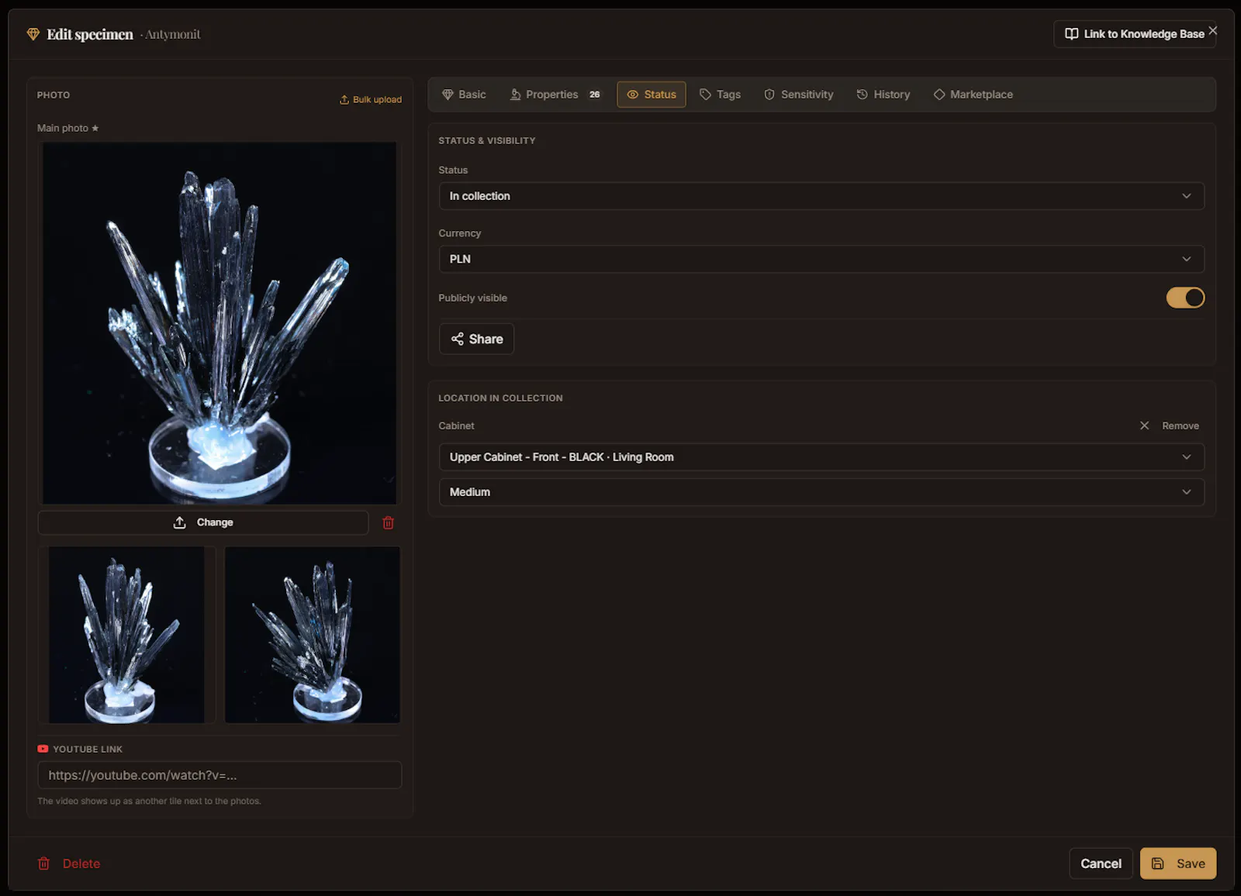Screen dimensions: 1241x896
Task: Click the X icon next to Remove
Action: [x=1144, y=426]
